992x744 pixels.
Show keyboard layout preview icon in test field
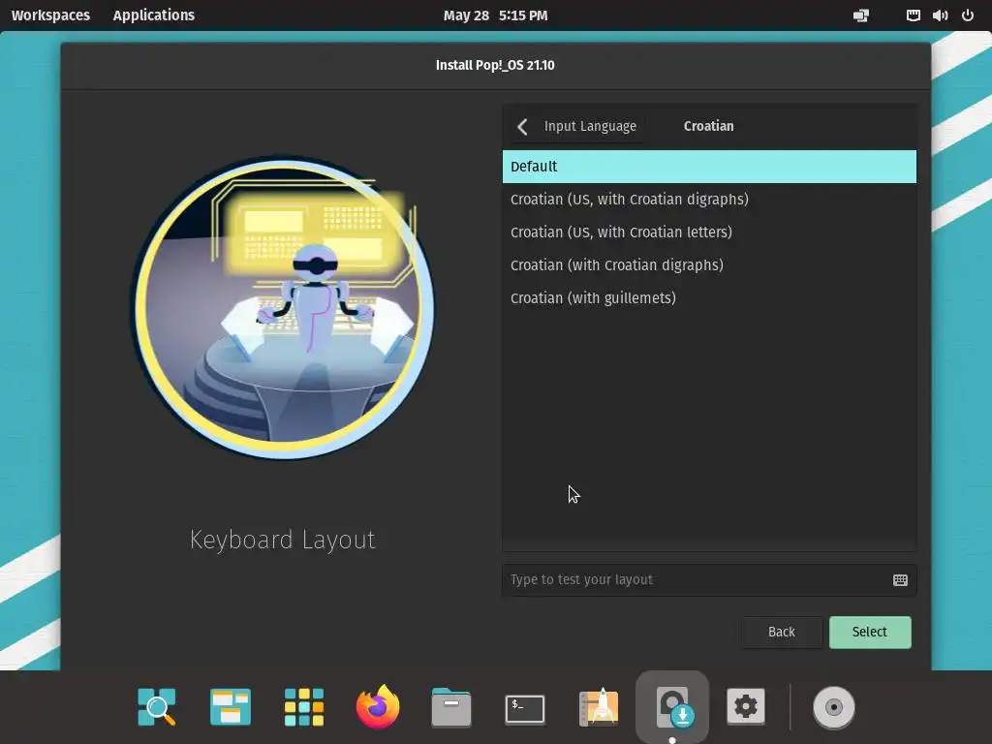tap(900, 580)
